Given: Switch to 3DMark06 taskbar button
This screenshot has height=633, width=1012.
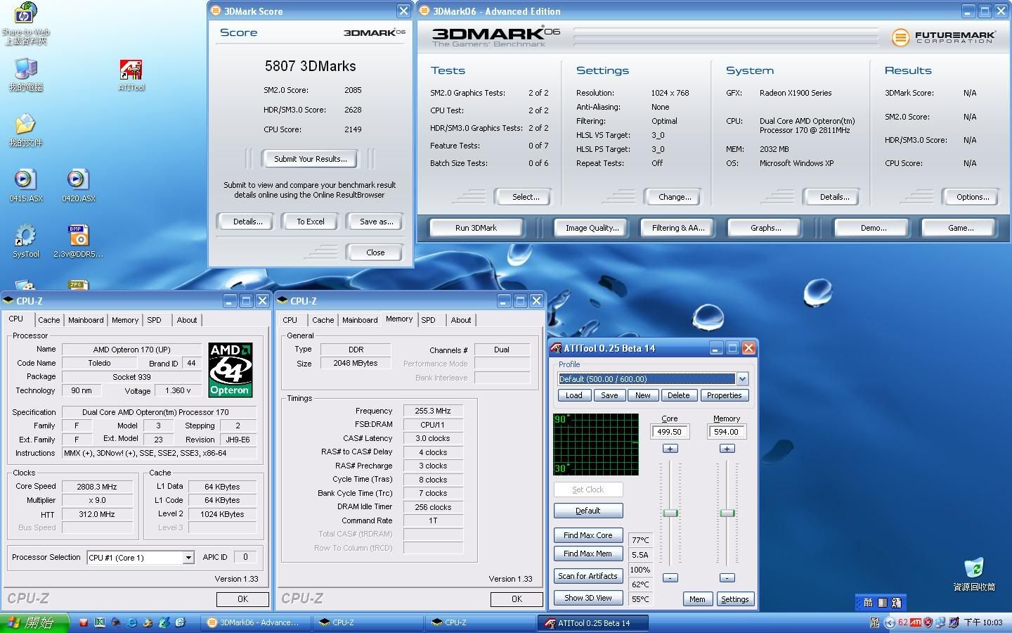Looking at the screenshot, I should (x=256, y=622).
